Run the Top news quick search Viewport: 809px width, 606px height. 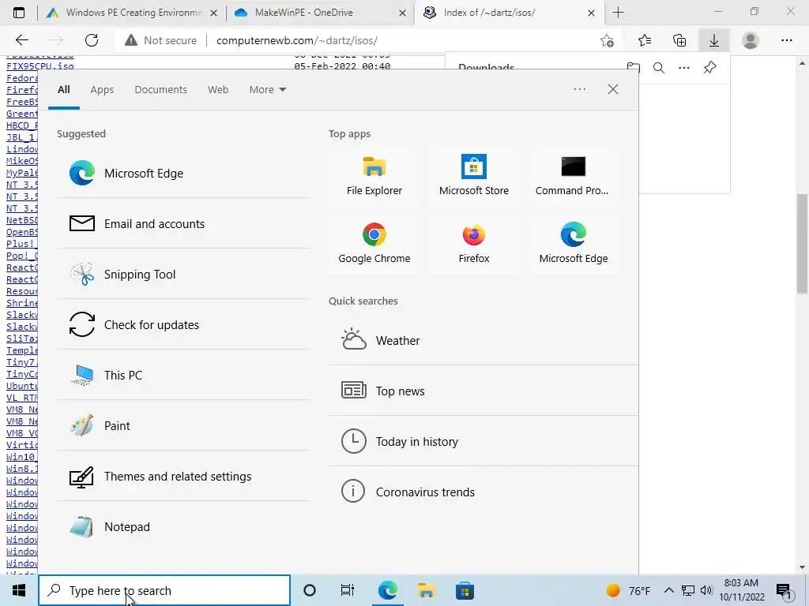484,391
